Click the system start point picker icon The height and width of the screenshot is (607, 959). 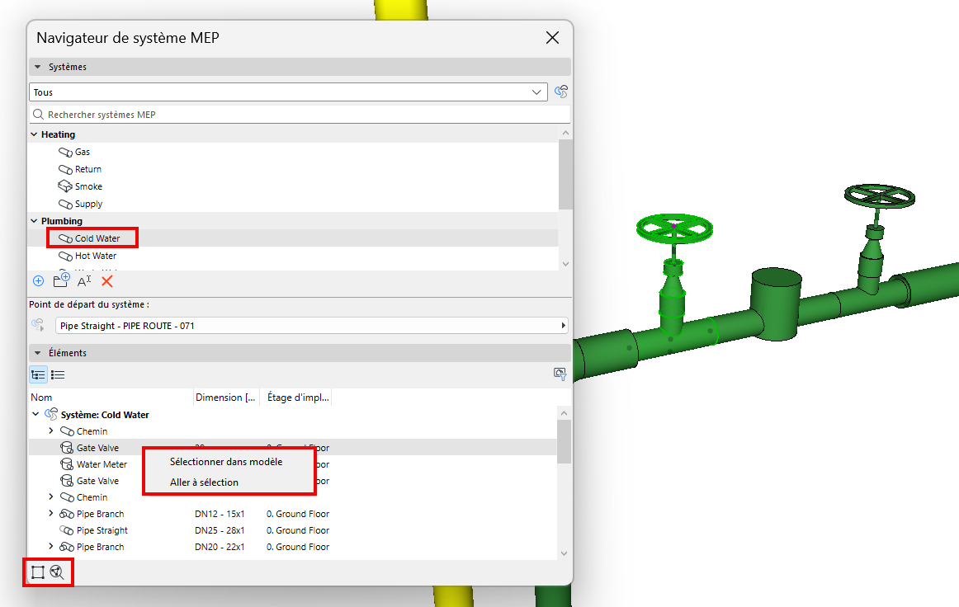pos(39,325)
